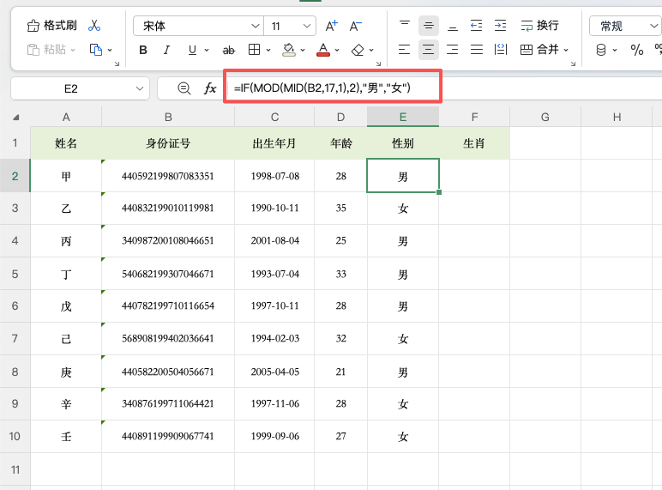Click the name cell 壬
The width and height of the screenshot is (662, 490).
[x=66, y=436]
